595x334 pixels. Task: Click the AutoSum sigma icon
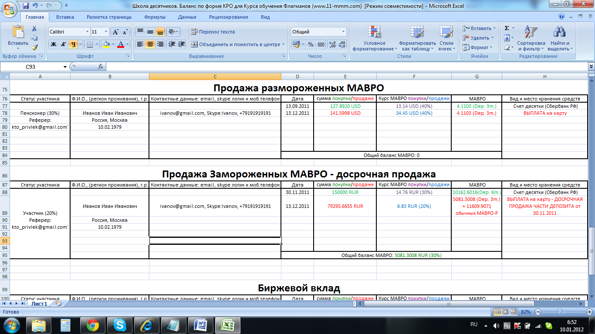[507, 28]
